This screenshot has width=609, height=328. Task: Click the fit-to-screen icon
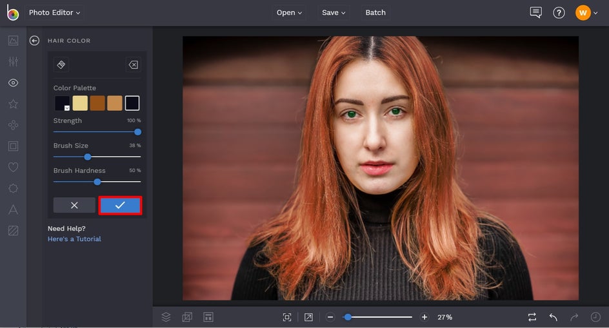point(287,317)
